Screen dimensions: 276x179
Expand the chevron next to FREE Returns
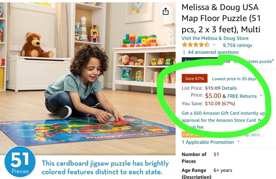coord(261,96)
